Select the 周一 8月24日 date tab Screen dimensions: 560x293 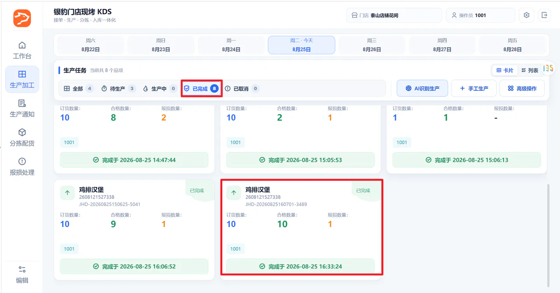click(x=231, y=45)
